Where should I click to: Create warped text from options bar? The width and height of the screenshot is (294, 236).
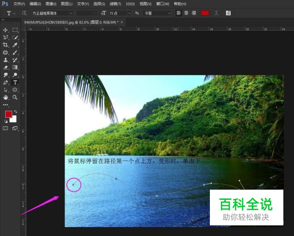point(216,13)
